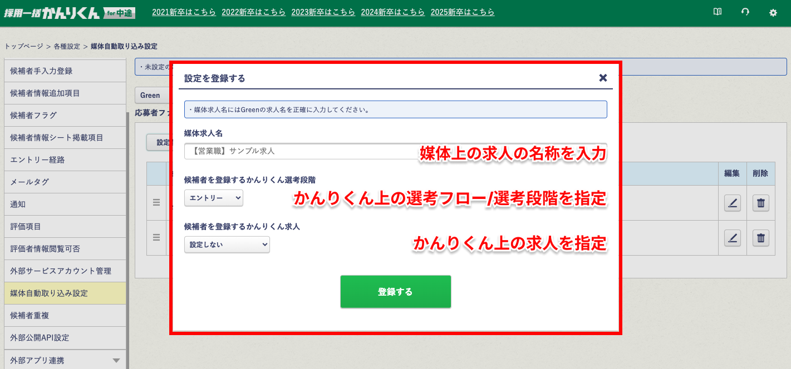791x369 pixels.
Task: Click the trash delete icon in the second table row
Action: [761, 238]
